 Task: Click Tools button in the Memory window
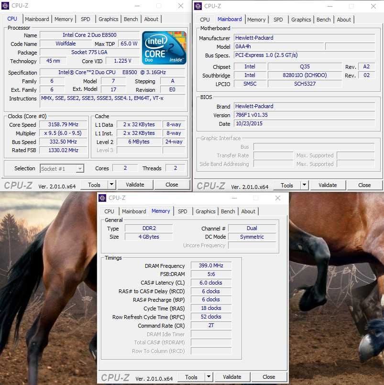[x=191, y=377]
